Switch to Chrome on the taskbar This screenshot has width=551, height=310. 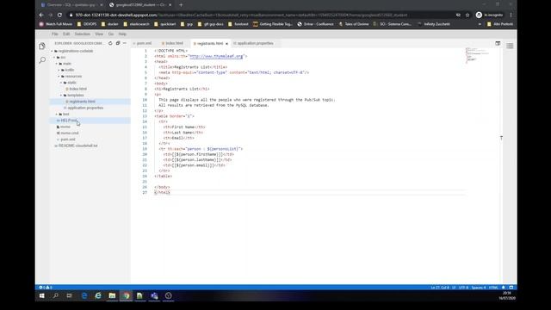coord(127,296)
